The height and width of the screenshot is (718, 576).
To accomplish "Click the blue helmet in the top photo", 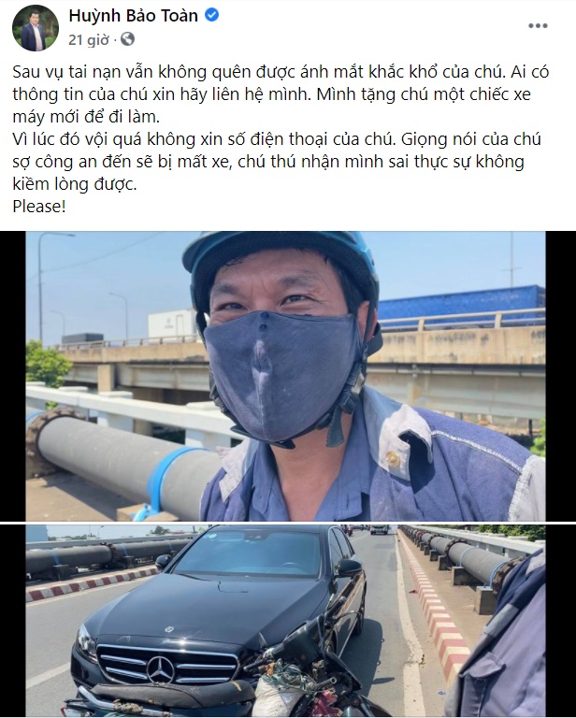I will [280, 264].
